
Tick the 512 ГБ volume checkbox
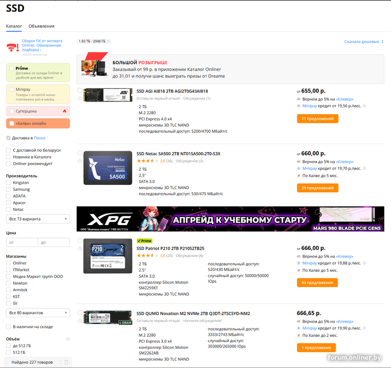click(x=8, y=352)
